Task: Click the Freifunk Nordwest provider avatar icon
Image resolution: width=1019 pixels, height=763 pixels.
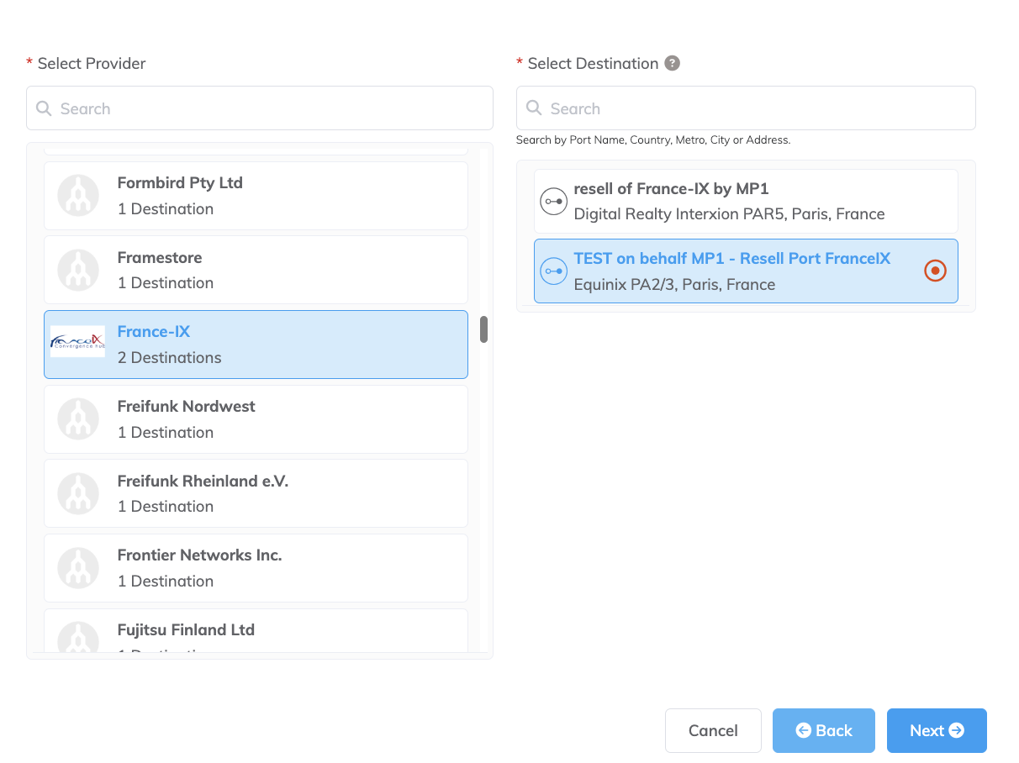Action: coord(77,418)
